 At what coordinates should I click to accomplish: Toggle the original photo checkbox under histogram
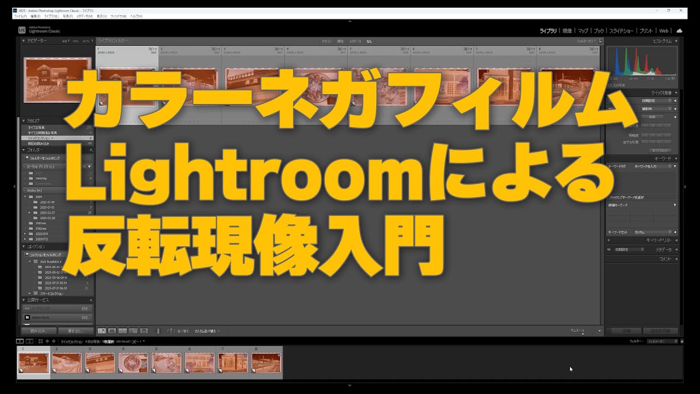pos(610,86)
